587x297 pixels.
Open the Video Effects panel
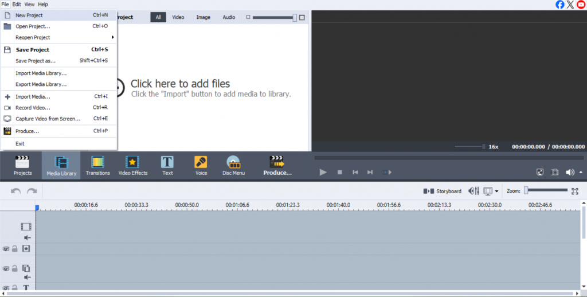tap(132, 165)
